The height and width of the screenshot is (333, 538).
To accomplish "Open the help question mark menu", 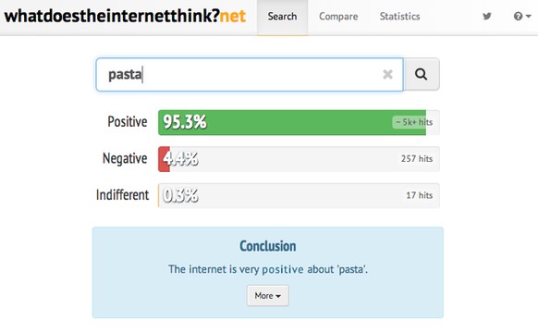I will (522, 16).
